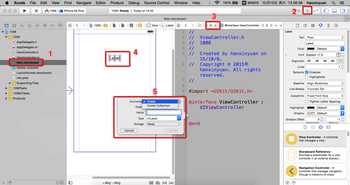Expand the Supporting Files group
The image size is (350, 185).
point(10,83)
